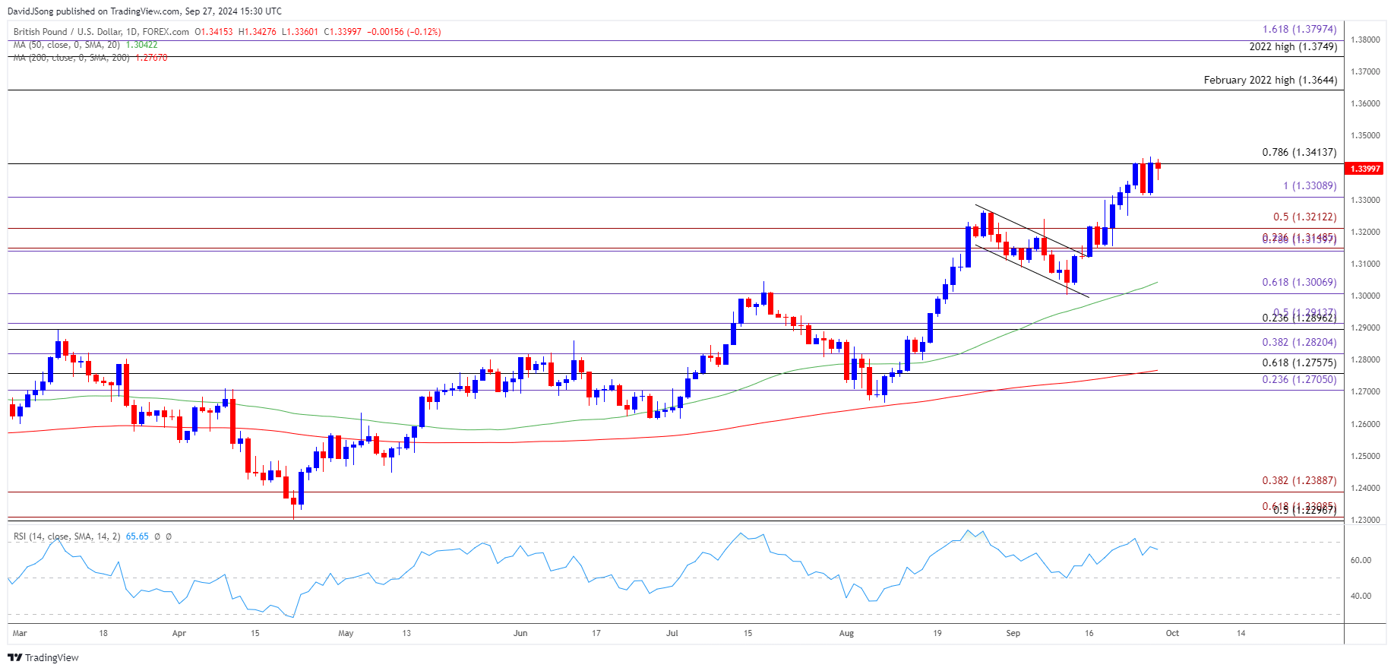Select the 1.35000 price axis tick
1394x671 pixels.
(x=1364, y=136)
